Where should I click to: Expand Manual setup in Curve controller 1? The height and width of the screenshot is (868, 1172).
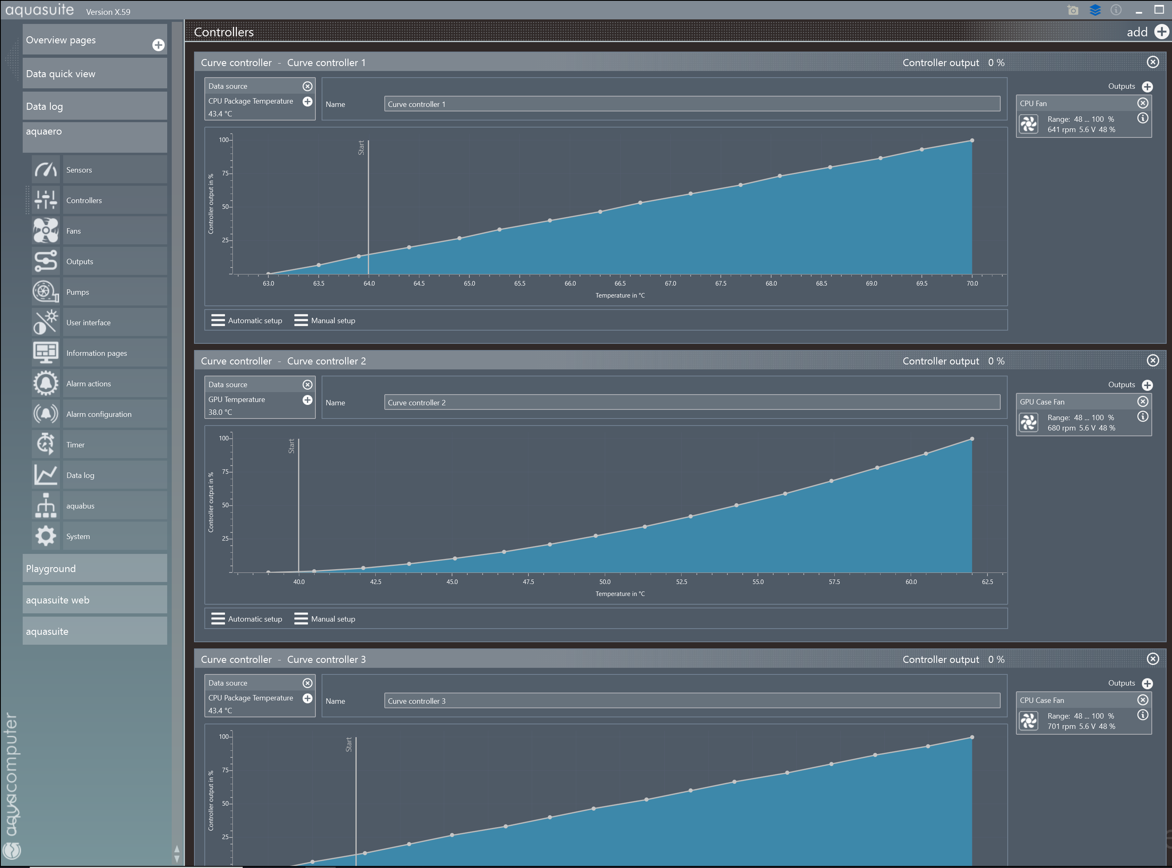coord(325,321)
